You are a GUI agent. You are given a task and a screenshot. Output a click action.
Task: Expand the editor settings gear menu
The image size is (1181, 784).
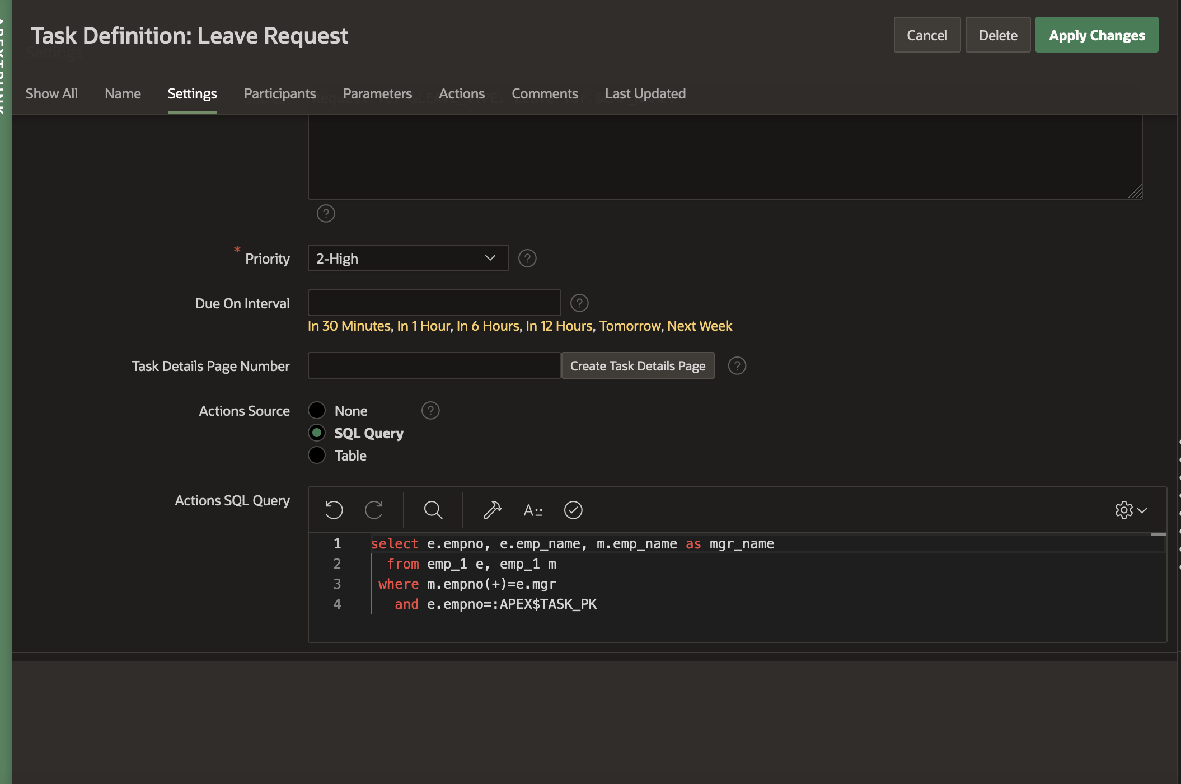[x=1131, y=510]
